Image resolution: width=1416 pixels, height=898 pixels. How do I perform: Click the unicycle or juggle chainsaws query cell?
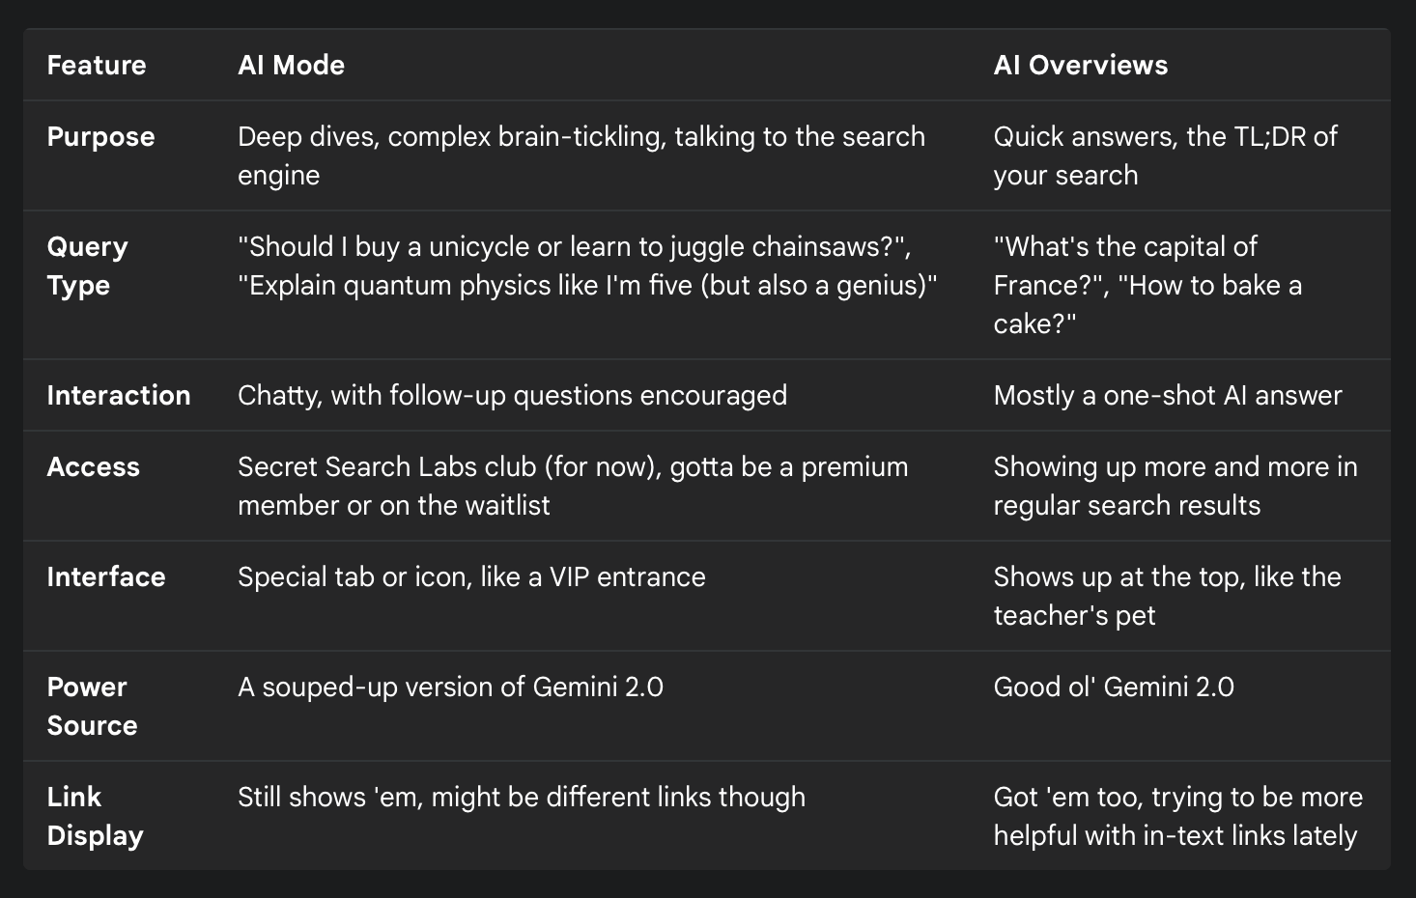pyautogui.click(x=587, y=266)
